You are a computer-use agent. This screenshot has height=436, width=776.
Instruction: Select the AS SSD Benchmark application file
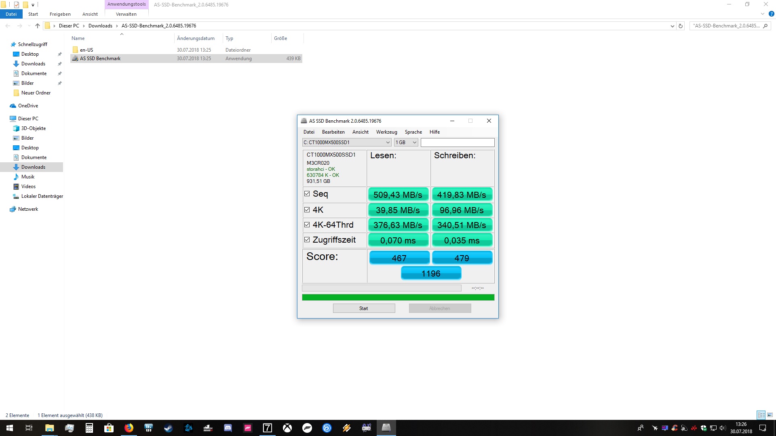point(100,58)
